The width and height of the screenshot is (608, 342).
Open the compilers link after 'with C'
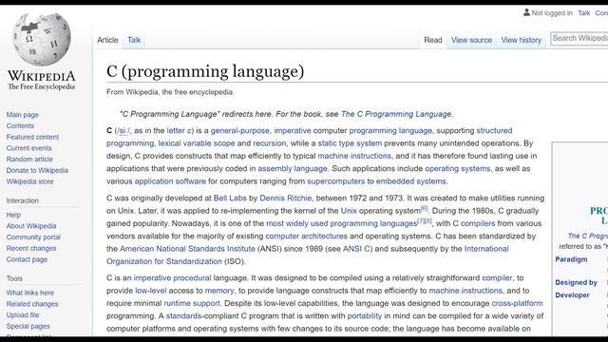(x=478, y=223)
